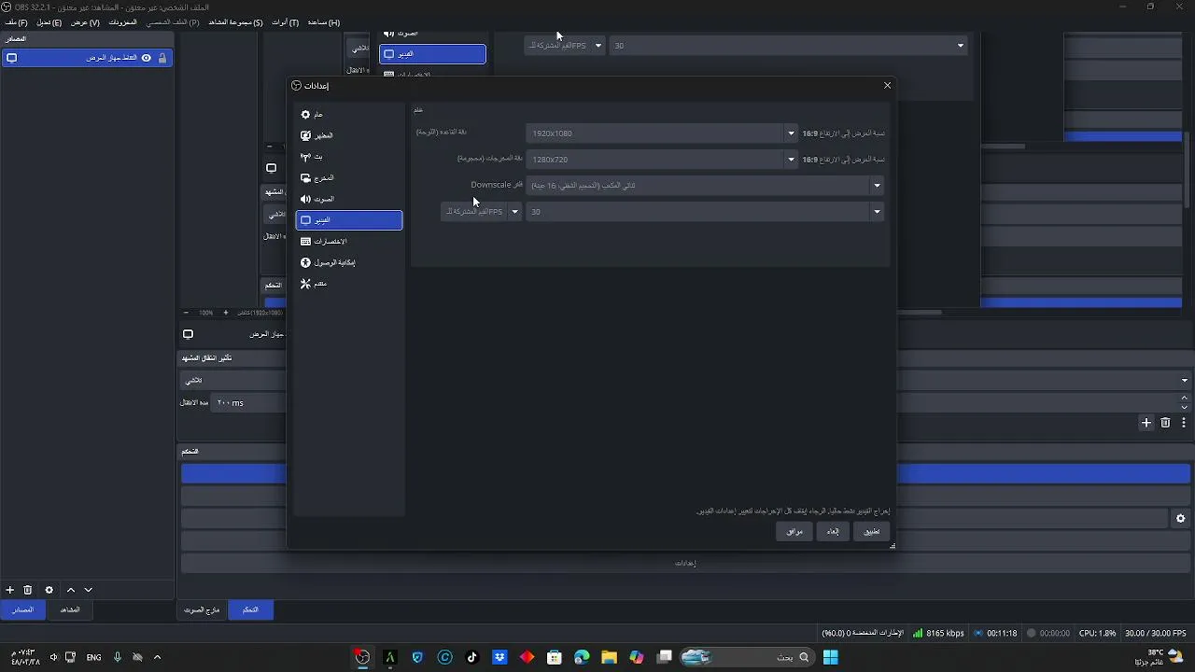Screen dimensions: 1195x672
Task: Open transition three-dot options menu
Action: coord(1183,423)
